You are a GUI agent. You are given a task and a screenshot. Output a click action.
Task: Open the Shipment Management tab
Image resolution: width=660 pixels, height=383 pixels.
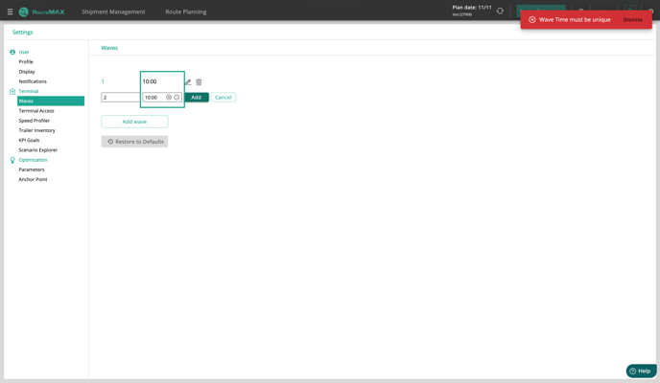coord(113,11)
